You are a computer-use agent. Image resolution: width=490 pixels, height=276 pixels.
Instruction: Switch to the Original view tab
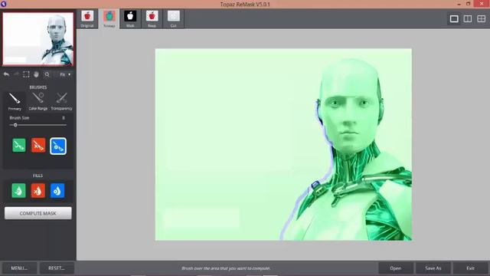click(x=87, y=18)
